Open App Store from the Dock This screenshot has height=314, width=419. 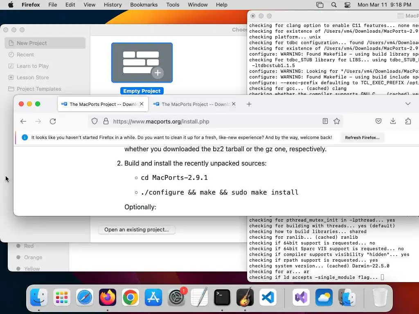153,297
